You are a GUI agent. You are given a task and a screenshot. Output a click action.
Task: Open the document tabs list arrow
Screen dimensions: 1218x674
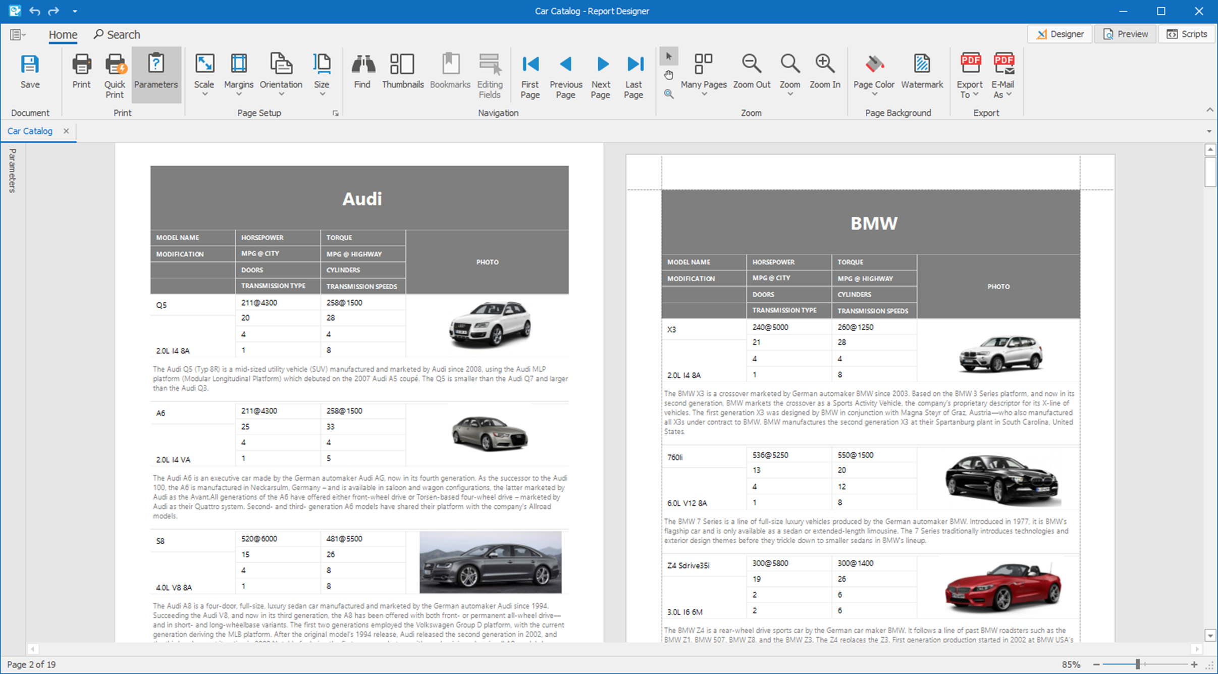coord(1209,131)
